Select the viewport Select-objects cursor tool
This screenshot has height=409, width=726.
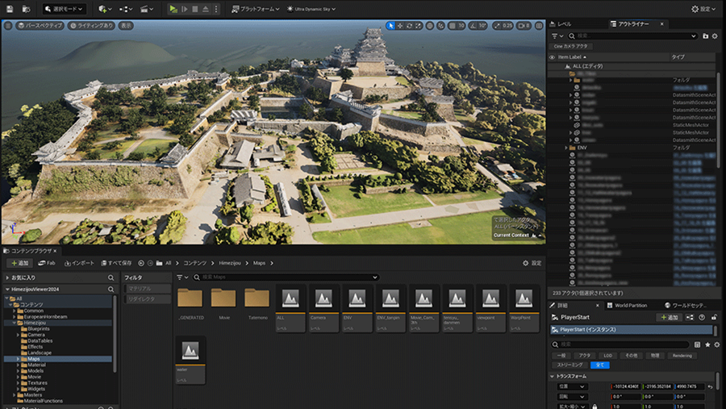[390, 26]
